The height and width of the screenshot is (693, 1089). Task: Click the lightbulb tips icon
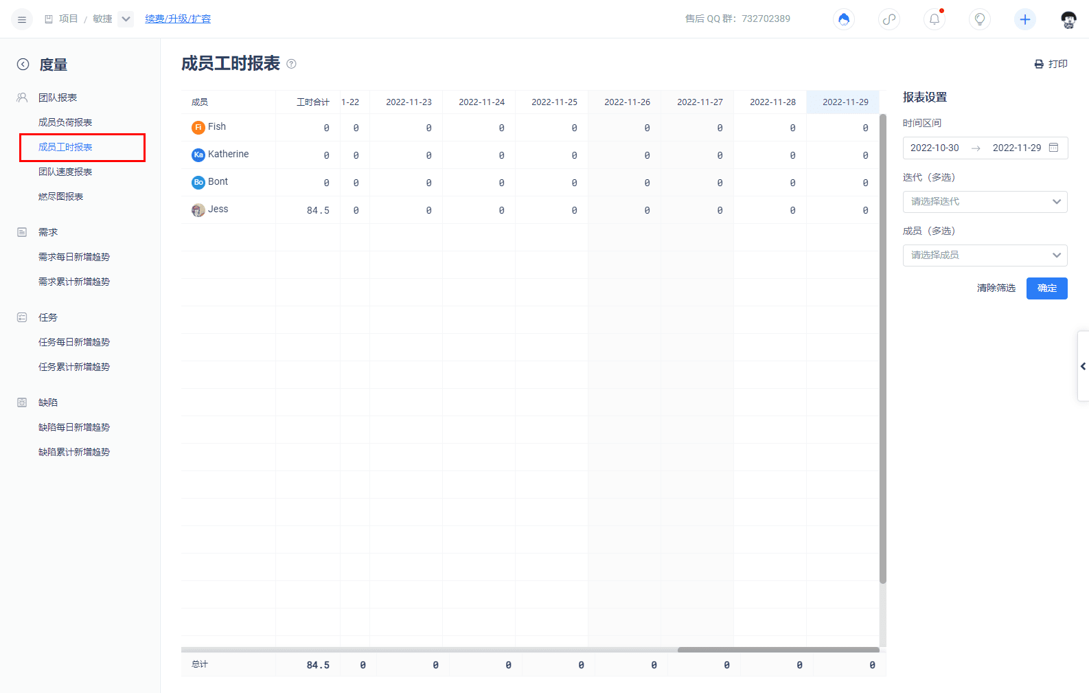tap(980, 19)
